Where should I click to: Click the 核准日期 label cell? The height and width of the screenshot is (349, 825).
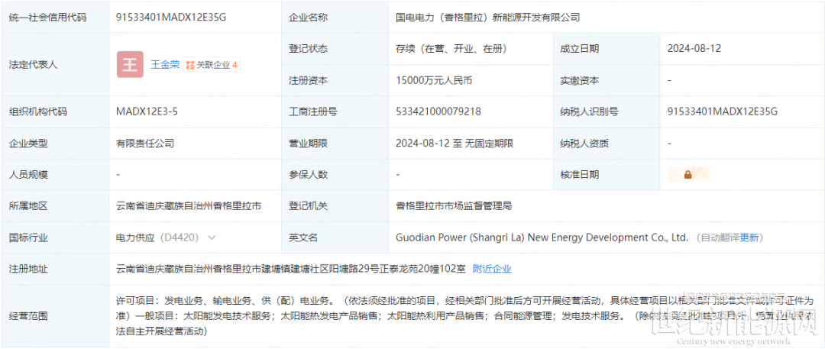[606, 175]
